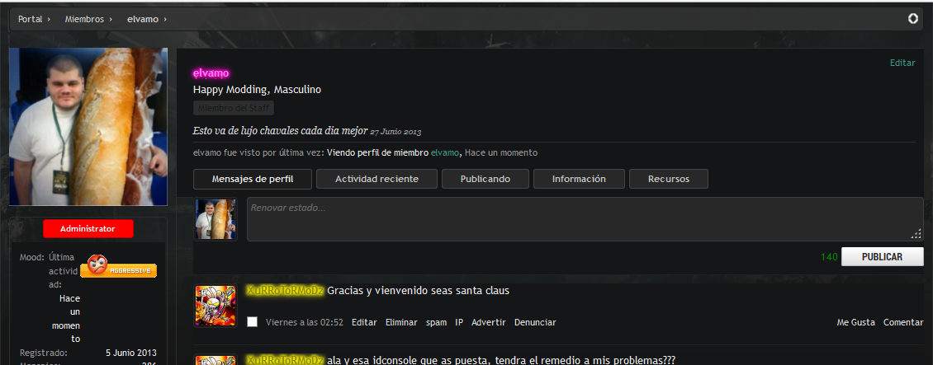Mark first message as spam

click(436, 322)
